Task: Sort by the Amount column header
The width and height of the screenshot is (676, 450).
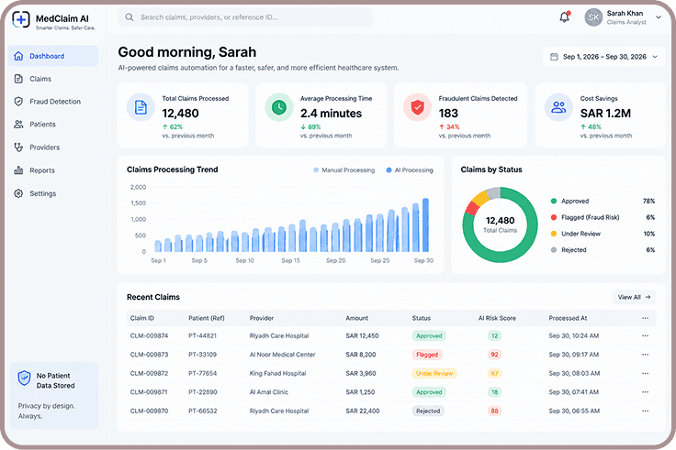Action: 357,318
